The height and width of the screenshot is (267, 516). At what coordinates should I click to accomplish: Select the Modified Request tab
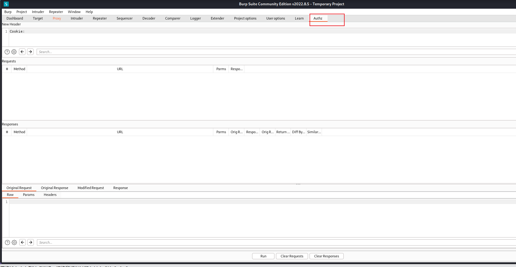tap(91, 188)
